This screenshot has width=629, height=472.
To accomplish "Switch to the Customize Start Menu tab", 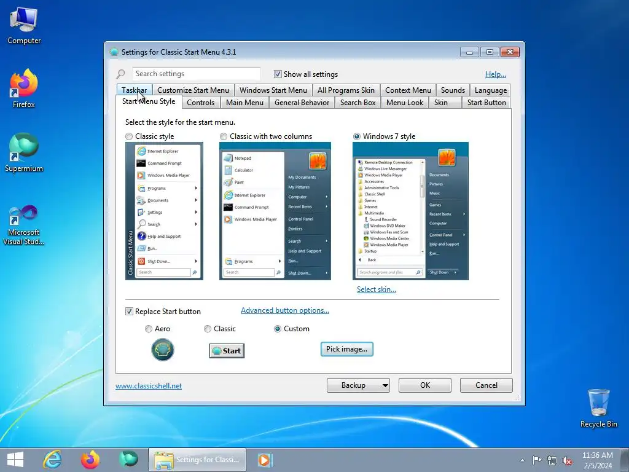I will 193,90.
